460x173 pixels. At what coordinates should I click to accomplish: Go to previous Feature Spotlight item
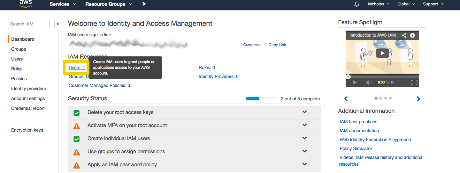(x=346, y=99)
